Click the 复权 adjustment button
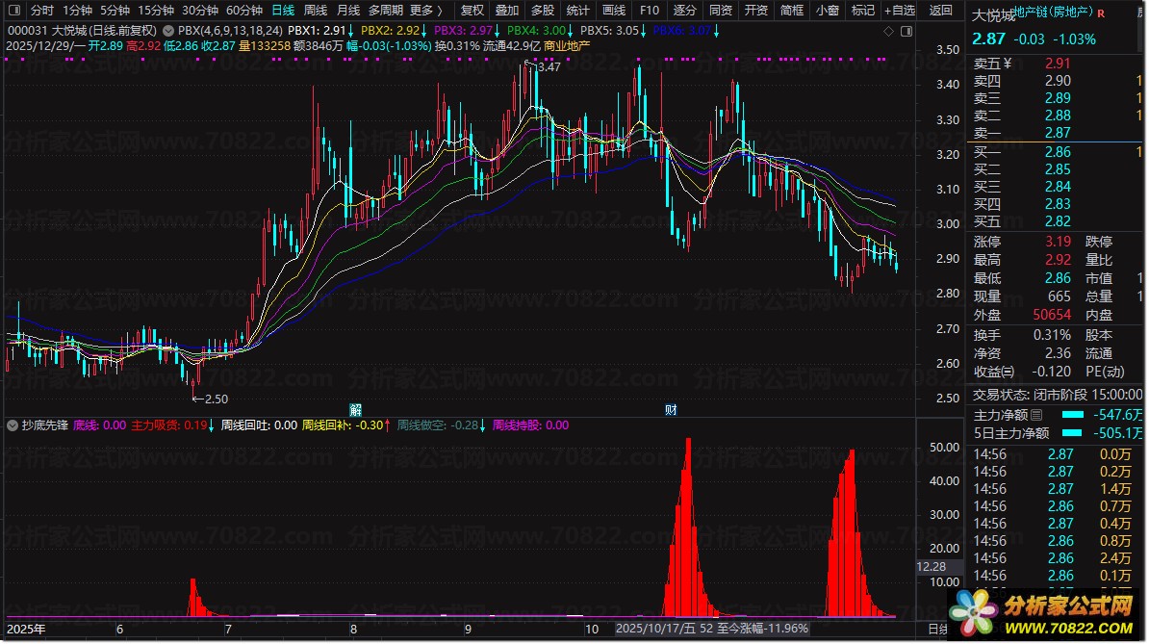 pyautogui.click(x=472, y=11)
